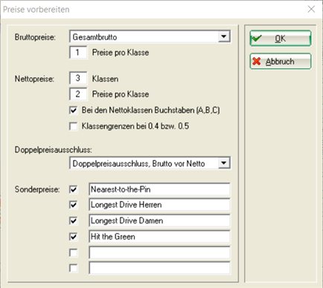Toggle Bei den Nettoklassen Buchstaben checkbox
The height and width of the screenshot is (288, 323).
click(x=73, y=110)
